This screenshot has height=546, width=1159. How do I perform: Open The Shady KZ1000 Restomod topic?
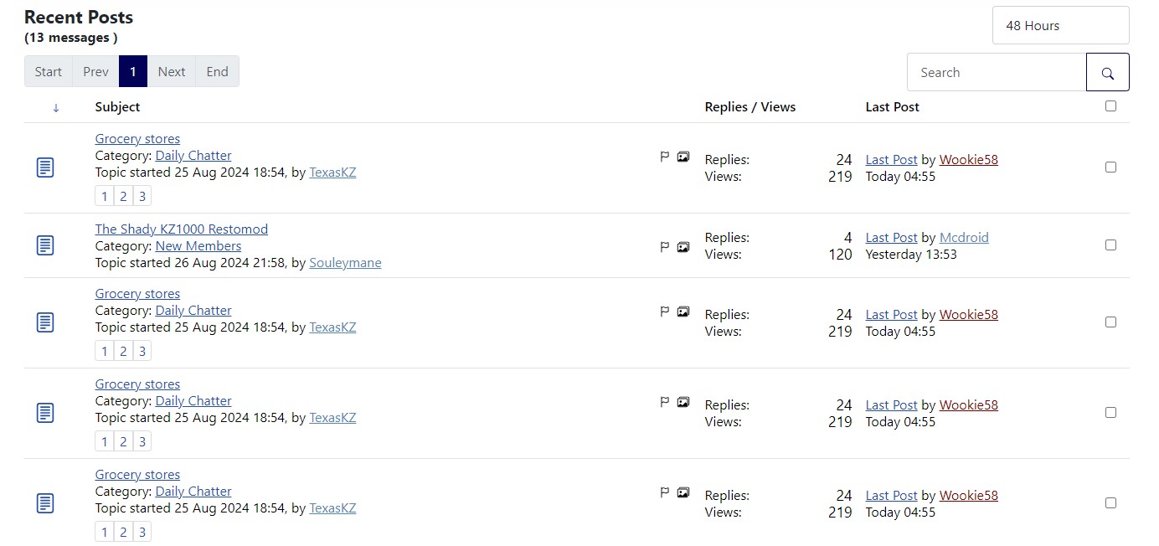(181, 229)
